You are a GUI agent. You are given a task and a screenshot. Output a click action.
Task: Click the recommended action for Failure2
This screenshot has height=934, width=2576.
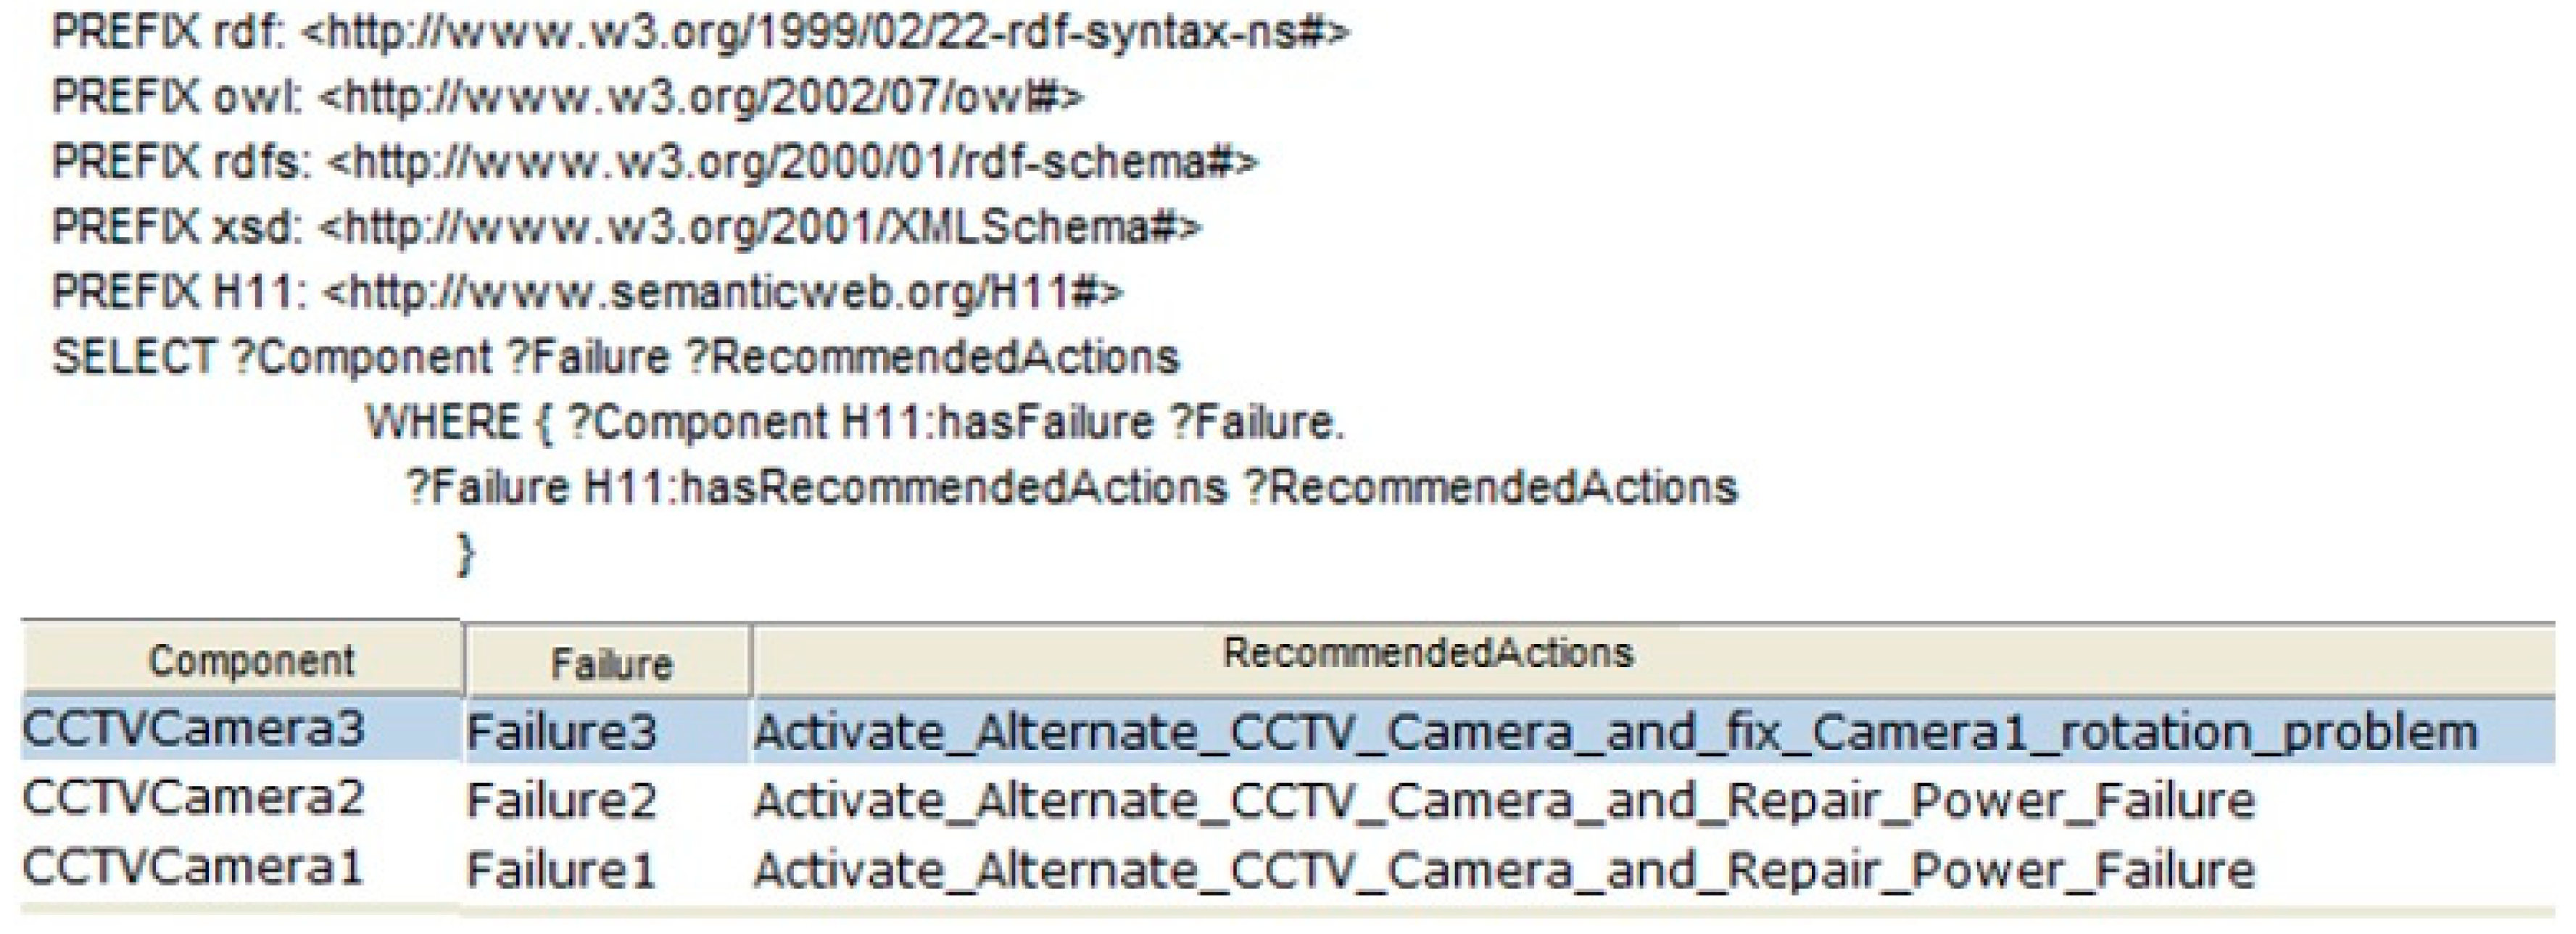[x=1503, y=801]
